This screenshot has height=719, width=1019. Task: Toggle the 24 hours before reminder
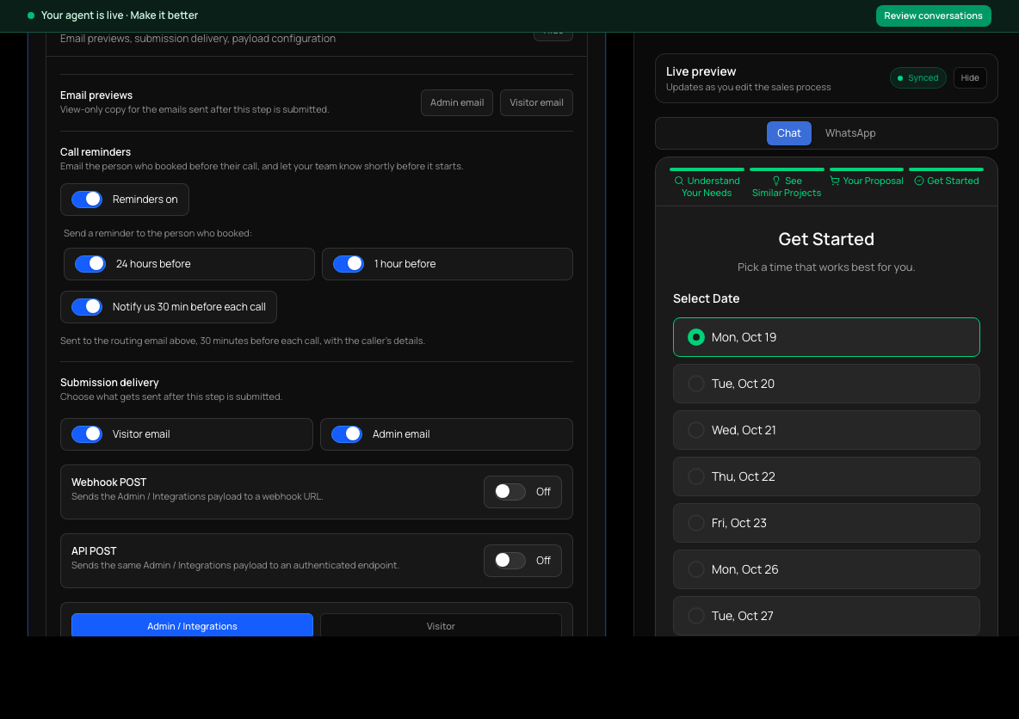click(x=90, y=264)
